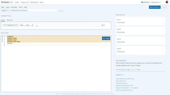
Task: Click inside the pattern input field
Action: click(x=60, y=25)
